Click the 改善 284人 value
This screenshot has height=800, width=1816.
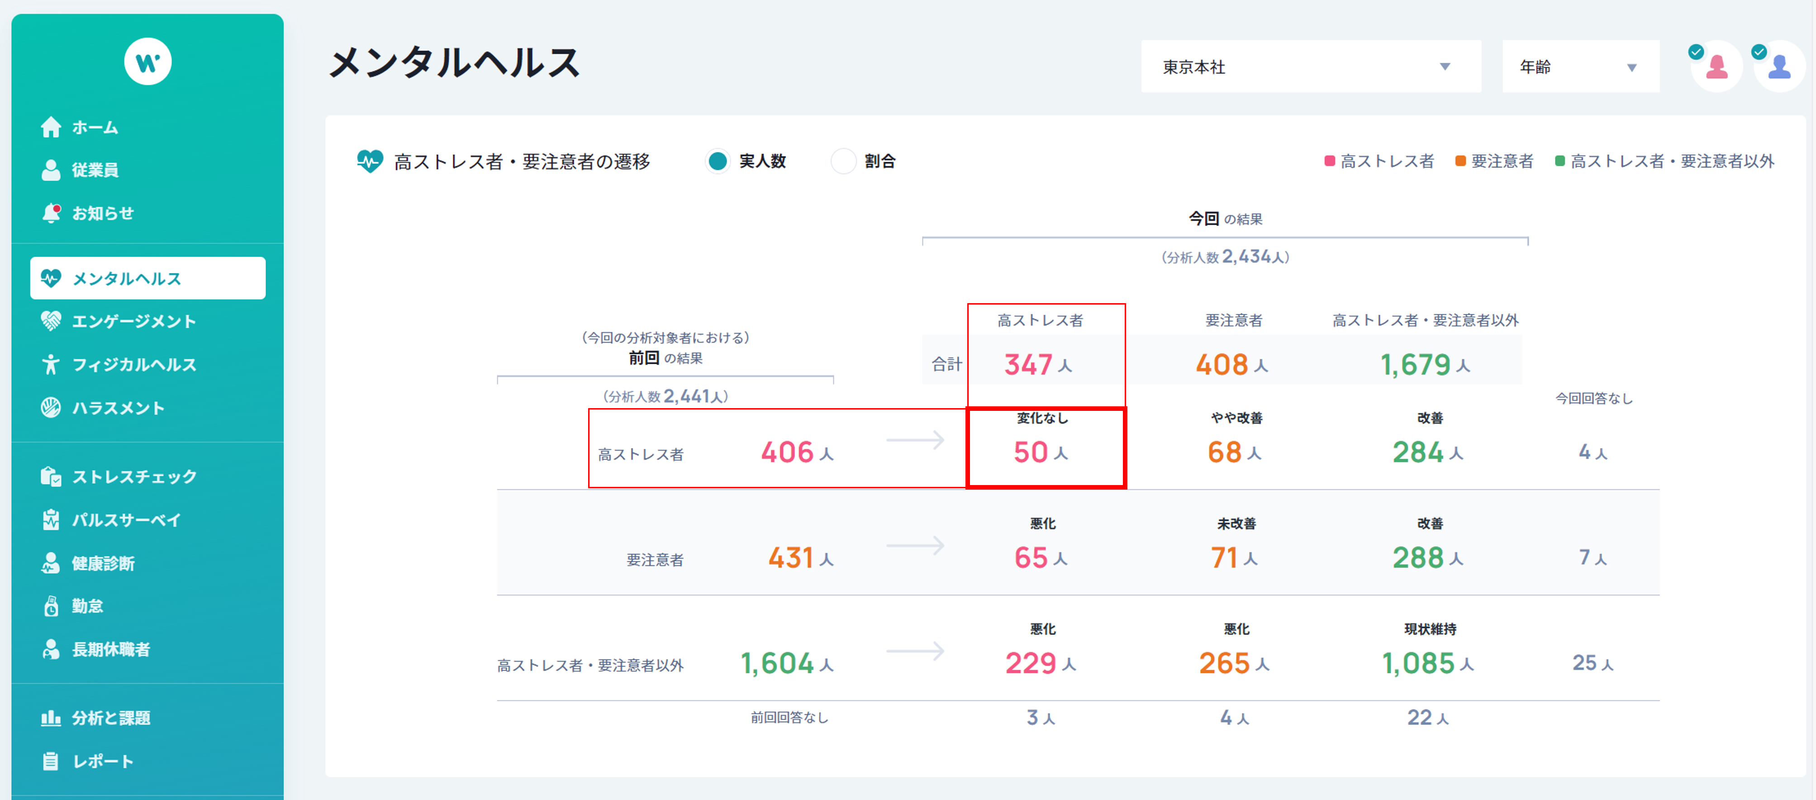[x=1428, y=452]
